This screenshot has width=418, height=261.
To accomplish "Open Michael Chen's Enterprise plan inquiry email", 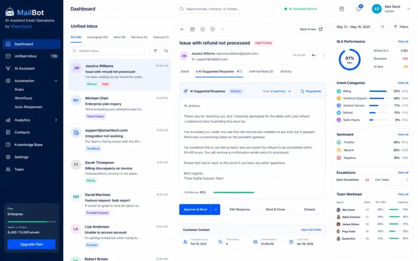I will click(x=120, y=107).
